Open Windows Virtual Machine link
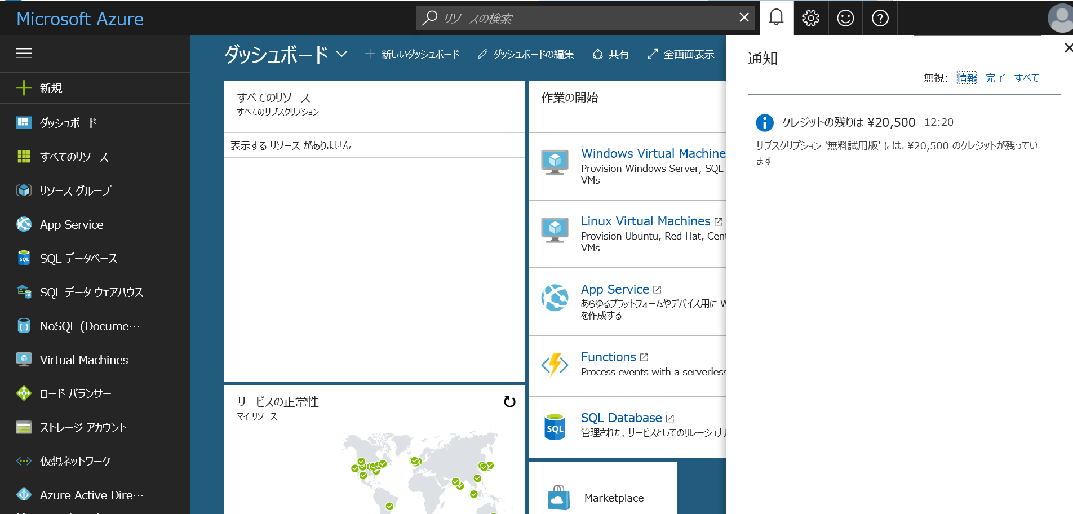Viewport: 1073px width, 514px height. [x=653, y=153]
